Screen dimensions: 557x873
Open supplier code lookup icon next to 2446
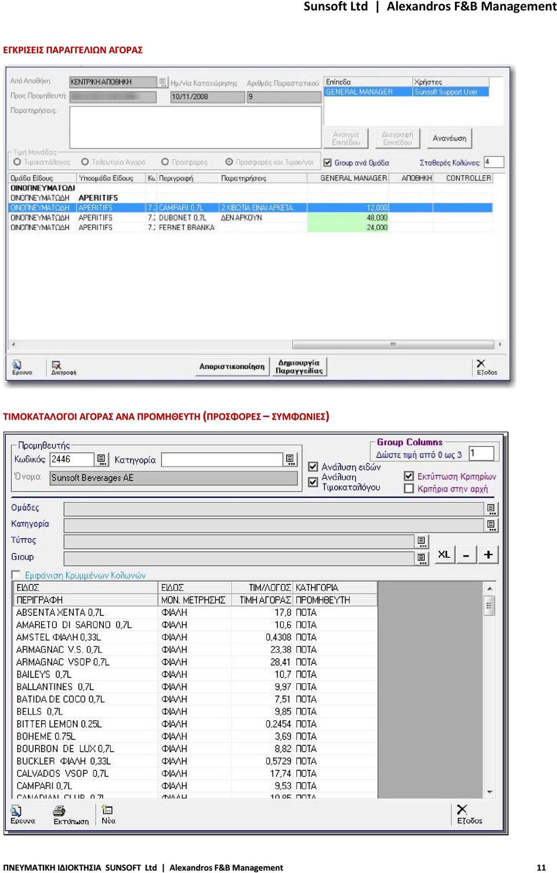[102, 460]
